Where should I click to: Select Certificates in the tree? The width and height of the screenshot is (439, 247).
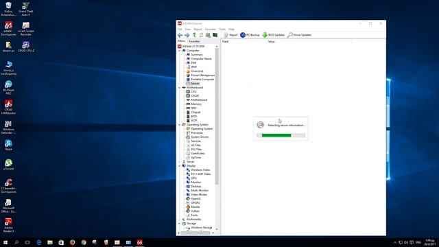click(x=198, y=154)
